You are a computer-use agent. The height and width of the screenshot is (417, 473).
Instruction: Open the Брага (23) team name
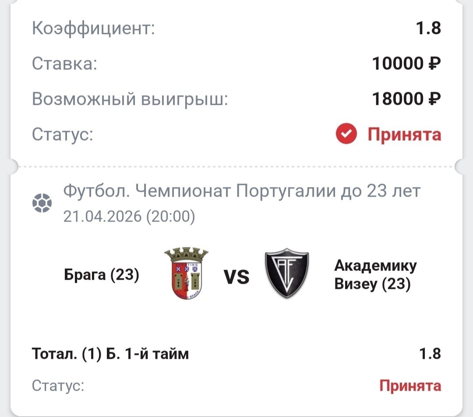point(102,275)
